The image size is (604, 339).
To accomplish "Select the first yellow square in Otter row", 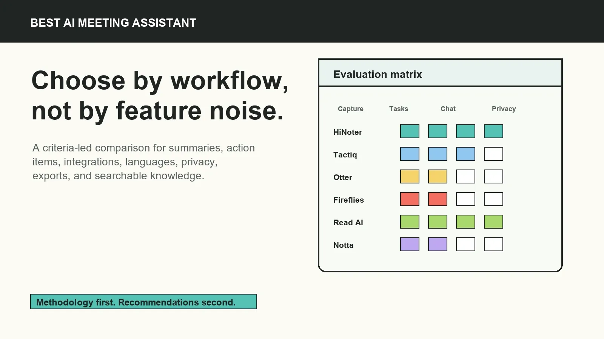I will 410,177.
